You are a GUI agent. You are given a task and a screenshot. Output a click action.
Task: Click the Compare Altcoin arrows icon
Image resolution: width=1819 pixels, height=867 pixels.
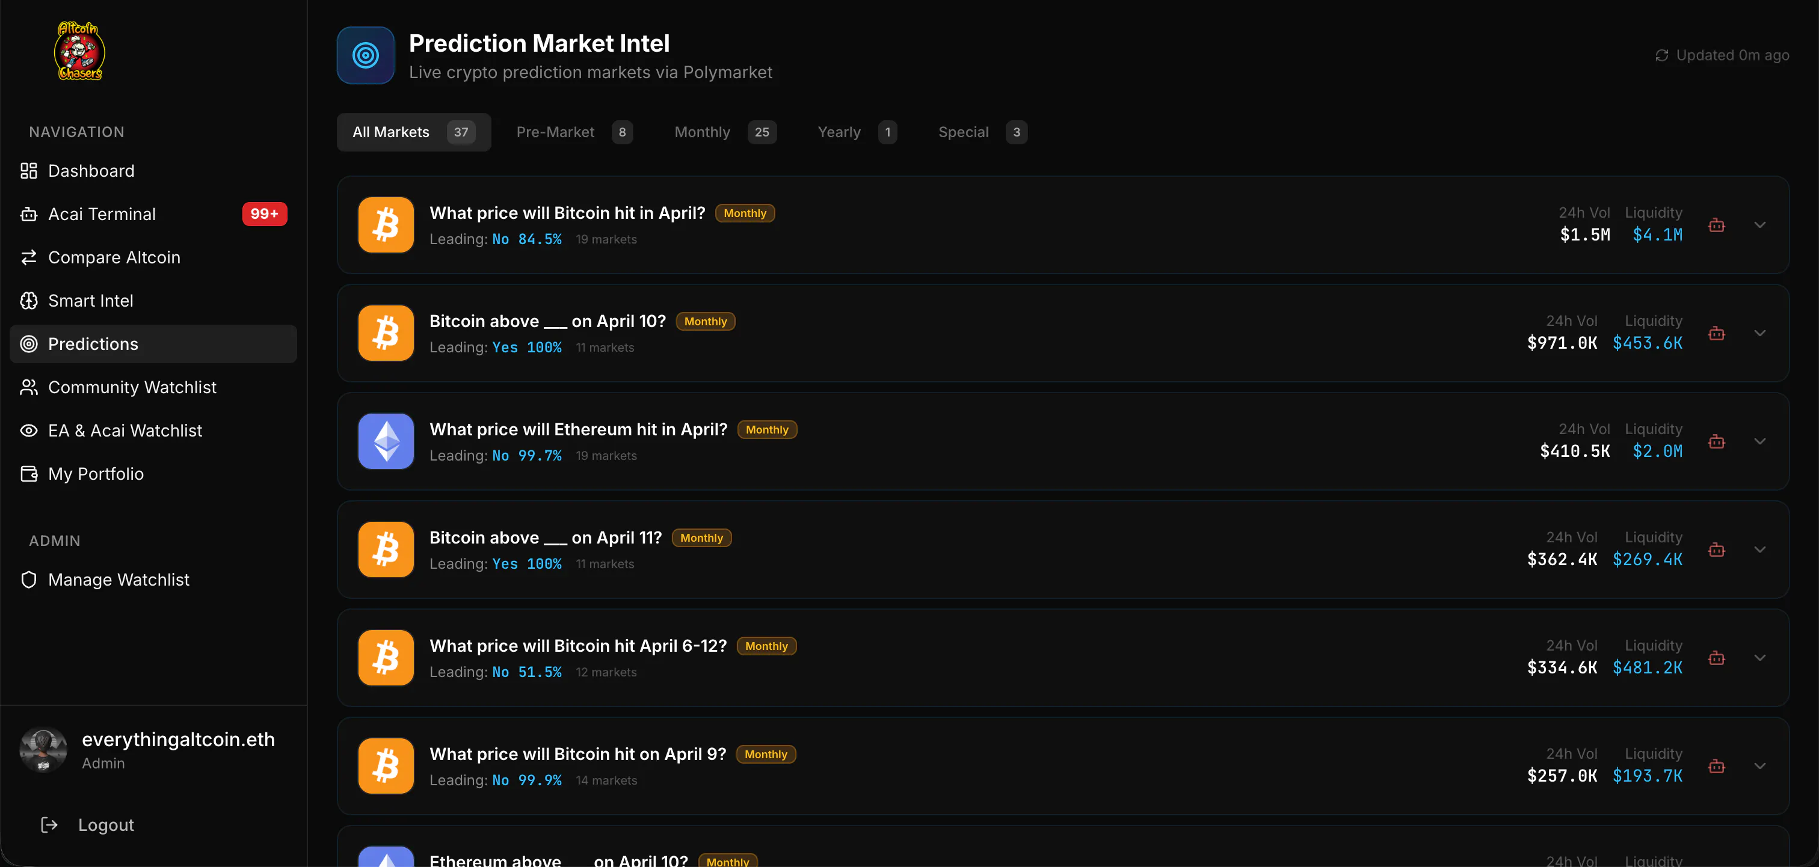pyautogui.click(x=29, y=258)
